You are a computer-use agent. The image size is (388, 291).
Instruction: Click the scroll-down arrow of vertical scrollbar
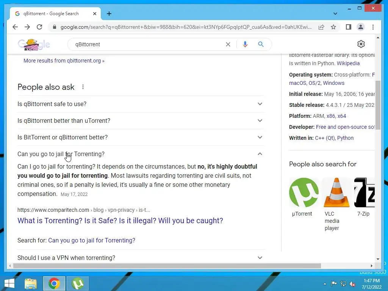(x=378, y=259)
